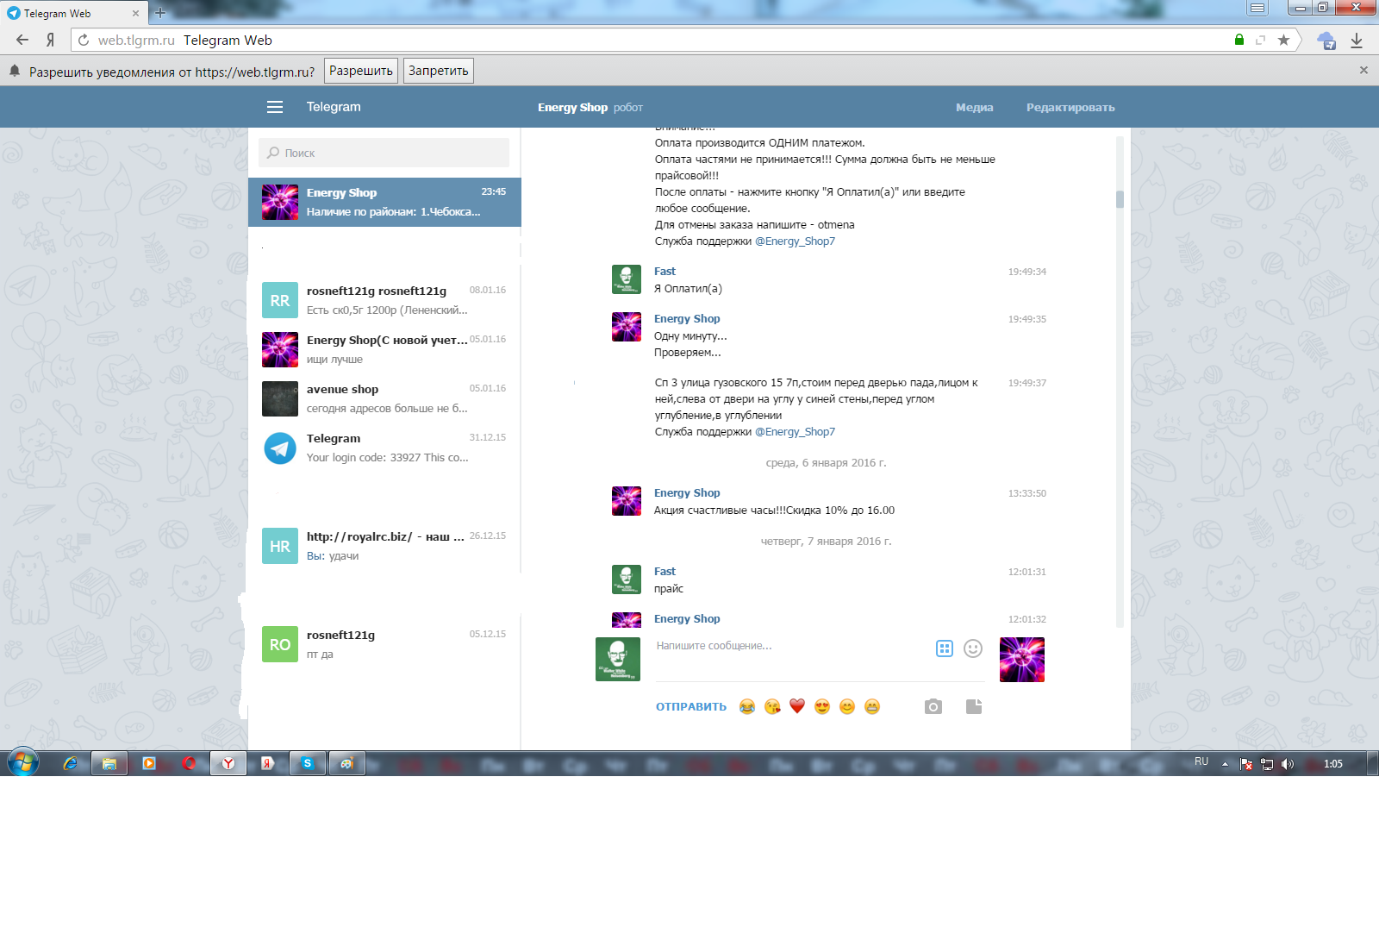Open the Telegram login code chat
Image resolution: width=1379 pixels, height=946 pixels.
[384, 448]
